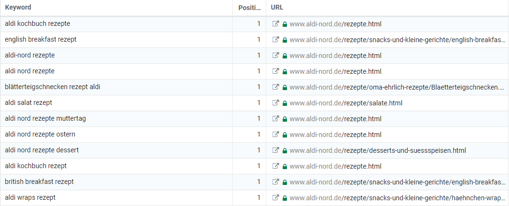This screenshot has width=509, height=206.
Task: Open rezepte.html URL for aldi nord rezepte ostern
Action: (x=335, y=135)
